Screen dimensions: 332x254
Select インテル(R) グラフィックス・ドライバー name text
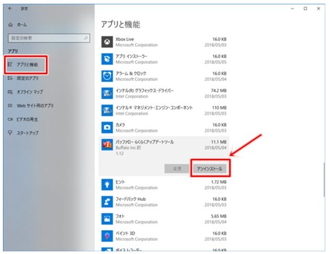pyautogui.click(x=144, y=91)
